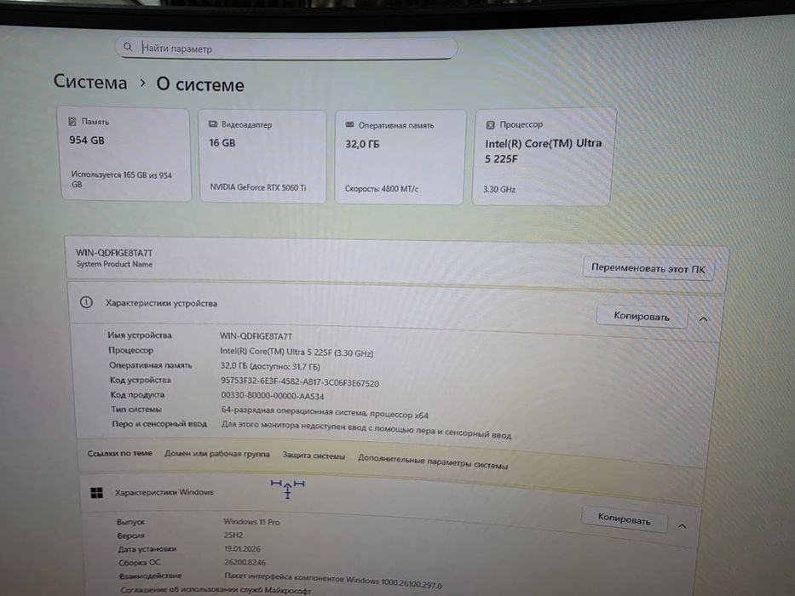Open "Соглашение об использовании служб Майкрософт" link
Screen dimensions: 795x596
[x=216, y=590]
